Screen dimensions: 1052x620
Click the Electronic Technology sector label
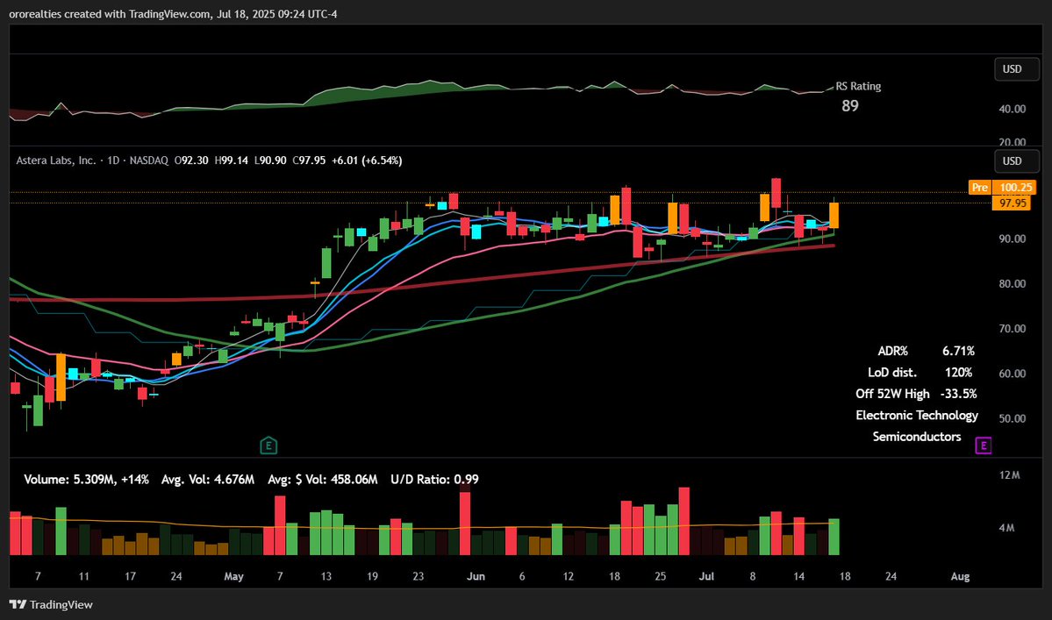click(917, 416)
